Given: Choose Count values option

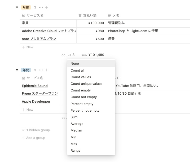Looking at the screenshot, I should click(x=91, y=77).
